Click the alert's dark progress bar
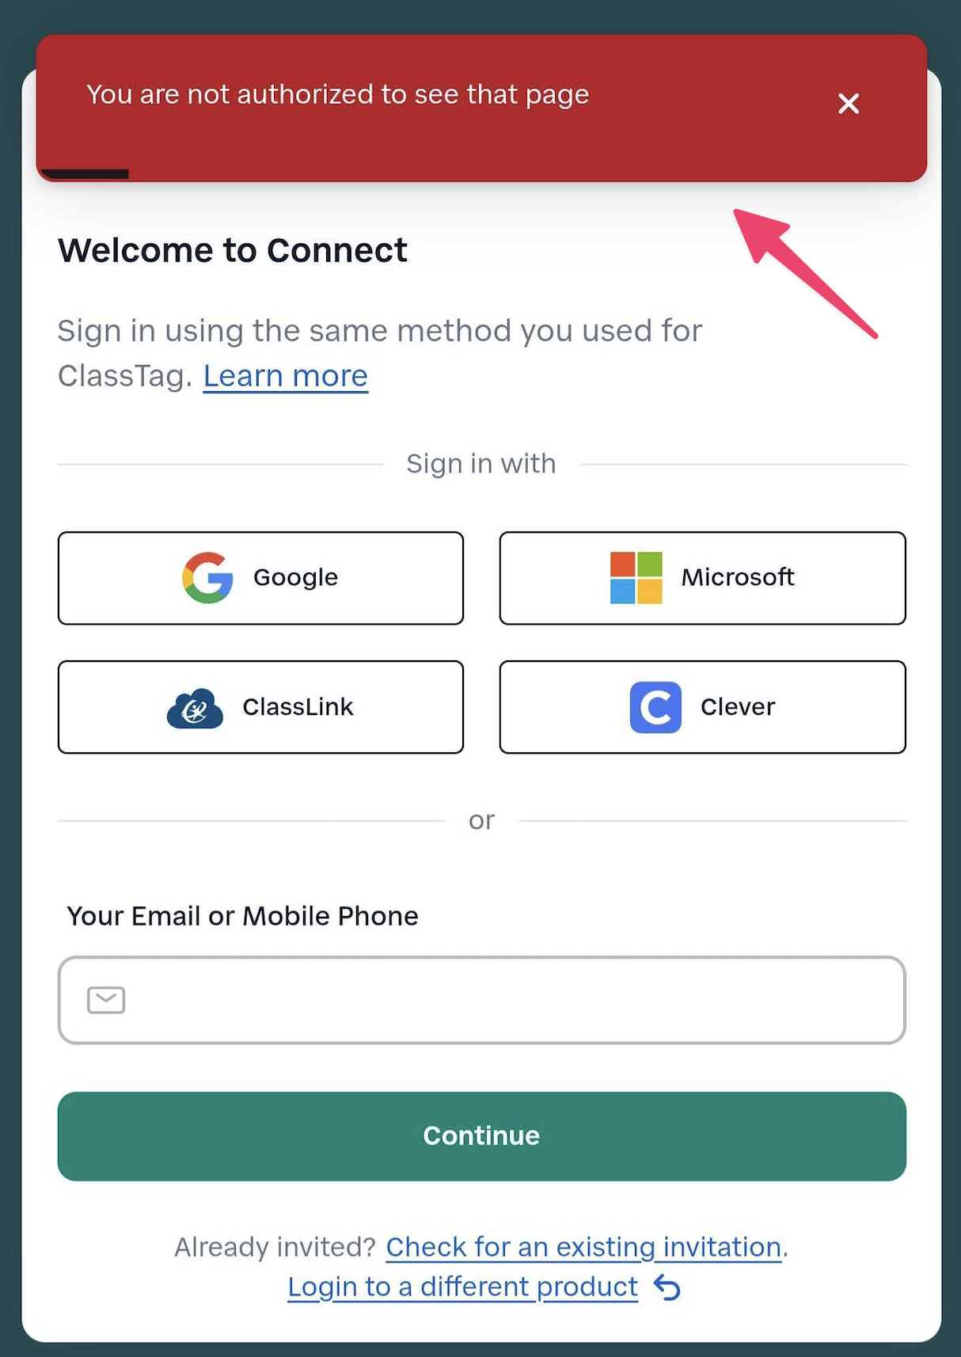 tap(85, 174)
